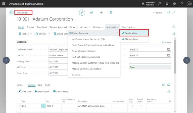Click the share icon in header
193x113 pixels.
click(92, 12)
